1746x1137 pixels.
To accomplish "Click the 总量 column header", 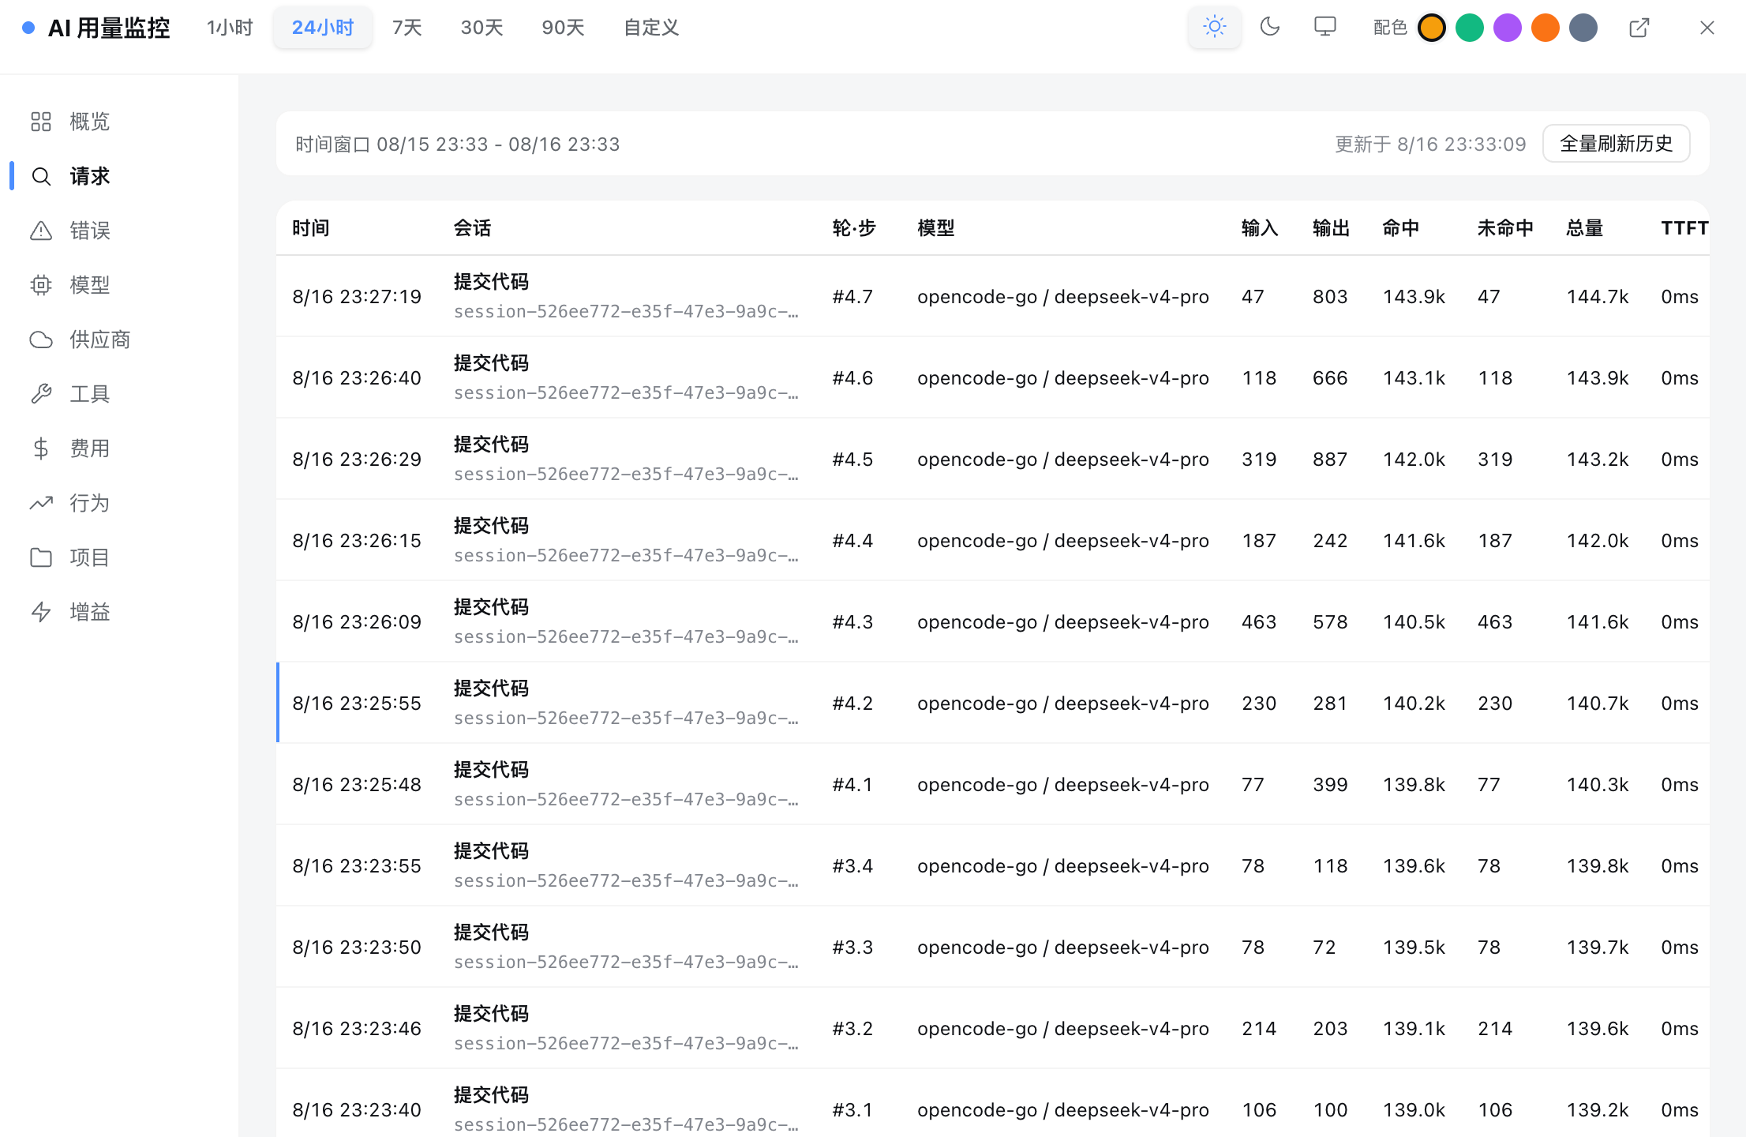I will click(1585, 228).
